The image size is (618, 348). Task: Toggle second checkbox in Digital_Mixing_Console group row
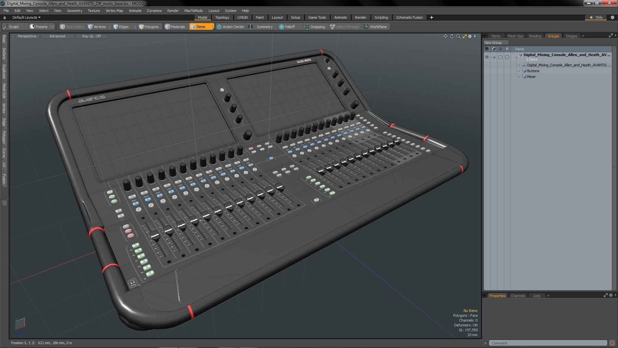[507, 57]
